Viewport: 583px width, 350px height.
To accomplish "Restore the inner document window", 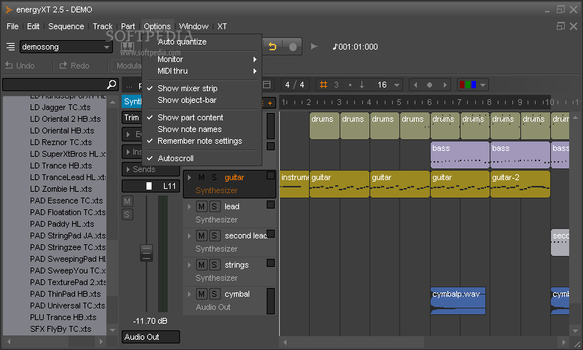I will (x=560, y=26).
